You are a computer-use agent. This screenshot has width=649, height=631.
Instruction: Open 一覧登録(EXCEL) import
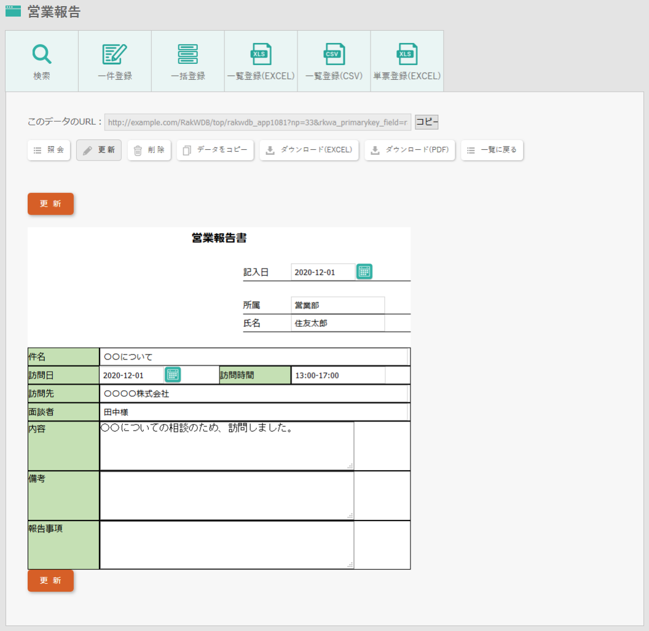tap(261, 61)
